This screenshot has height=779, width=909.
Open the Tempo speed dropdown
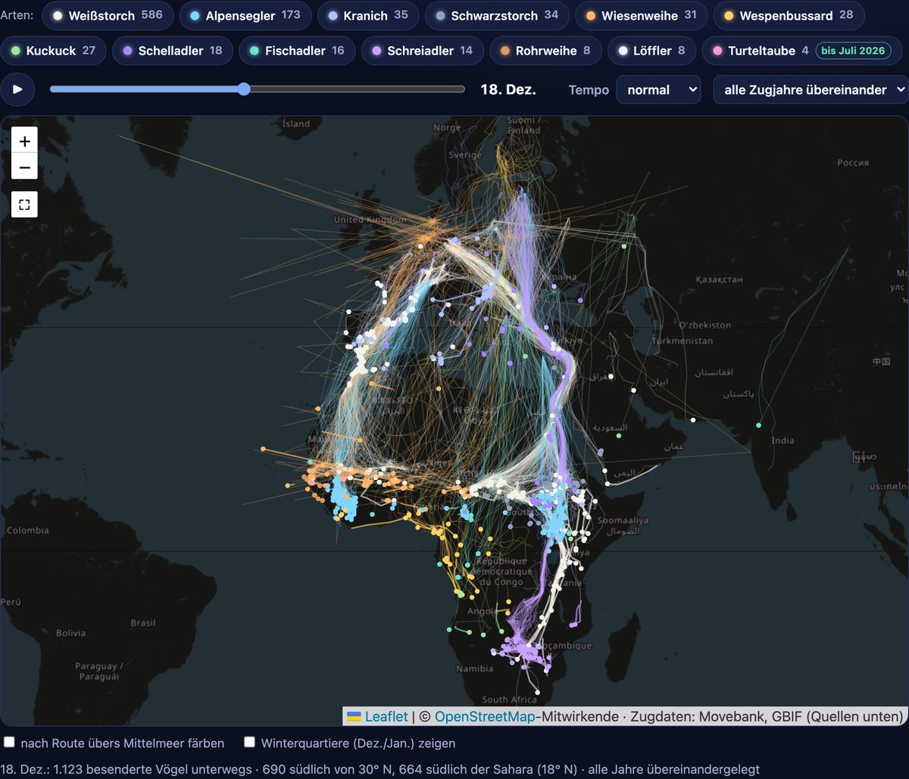point(658,89)
